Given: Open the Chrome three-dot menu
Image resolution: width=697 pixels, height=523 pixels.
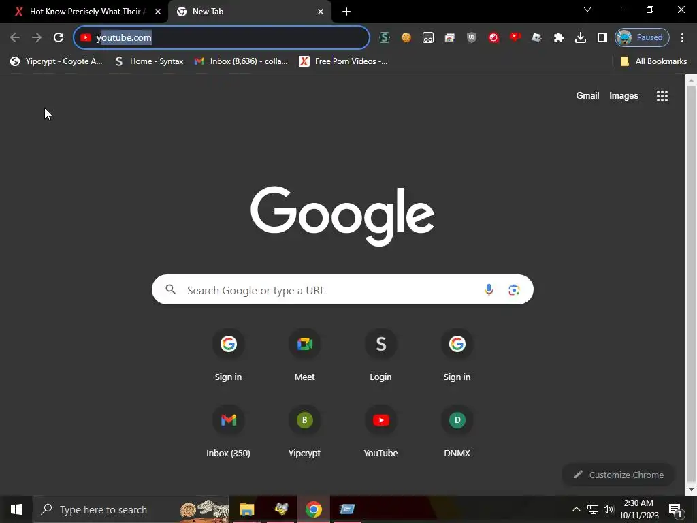Looking at the screenshot, I should tap(682, 37).
